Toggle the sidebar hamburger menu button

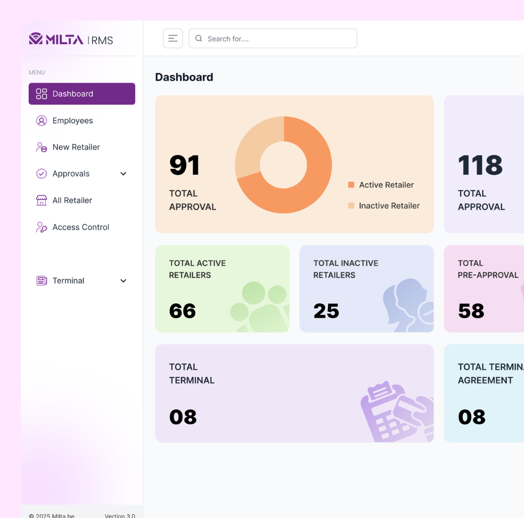[173, 38]
